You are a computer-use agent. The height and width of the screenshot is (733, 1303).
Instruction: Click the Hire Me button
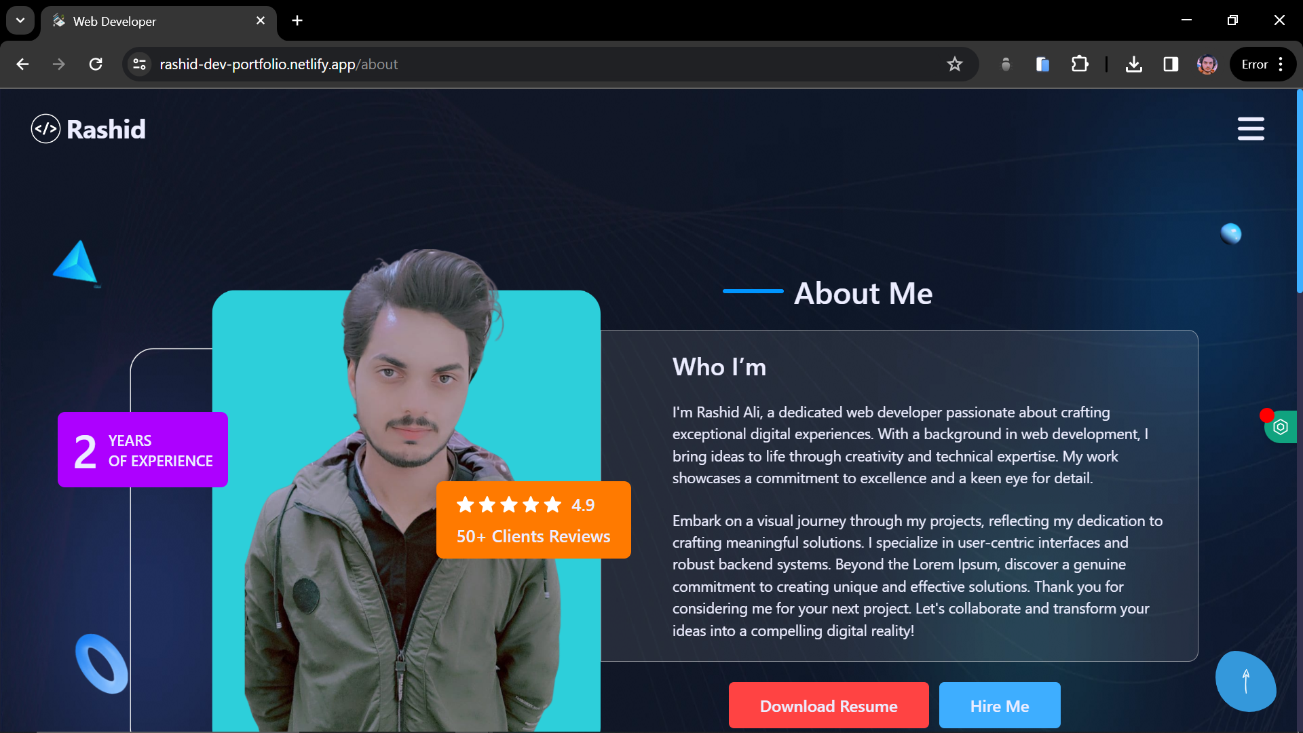tap(1000, 706)
